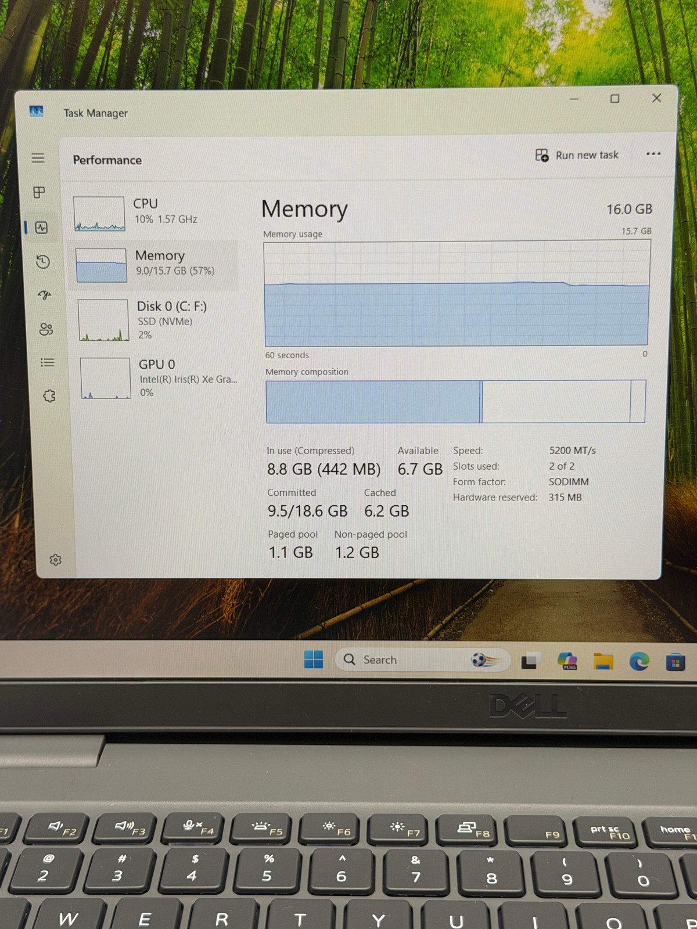Click the 16.0 GB total memory label
This screenshot has width=697, height=929.
629,209
